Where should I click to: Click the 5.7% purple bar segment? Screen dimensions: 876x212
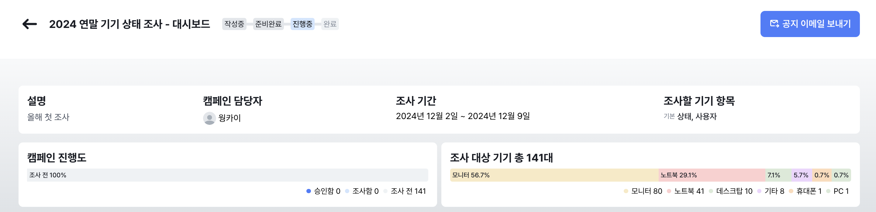(x=802, y=175)
